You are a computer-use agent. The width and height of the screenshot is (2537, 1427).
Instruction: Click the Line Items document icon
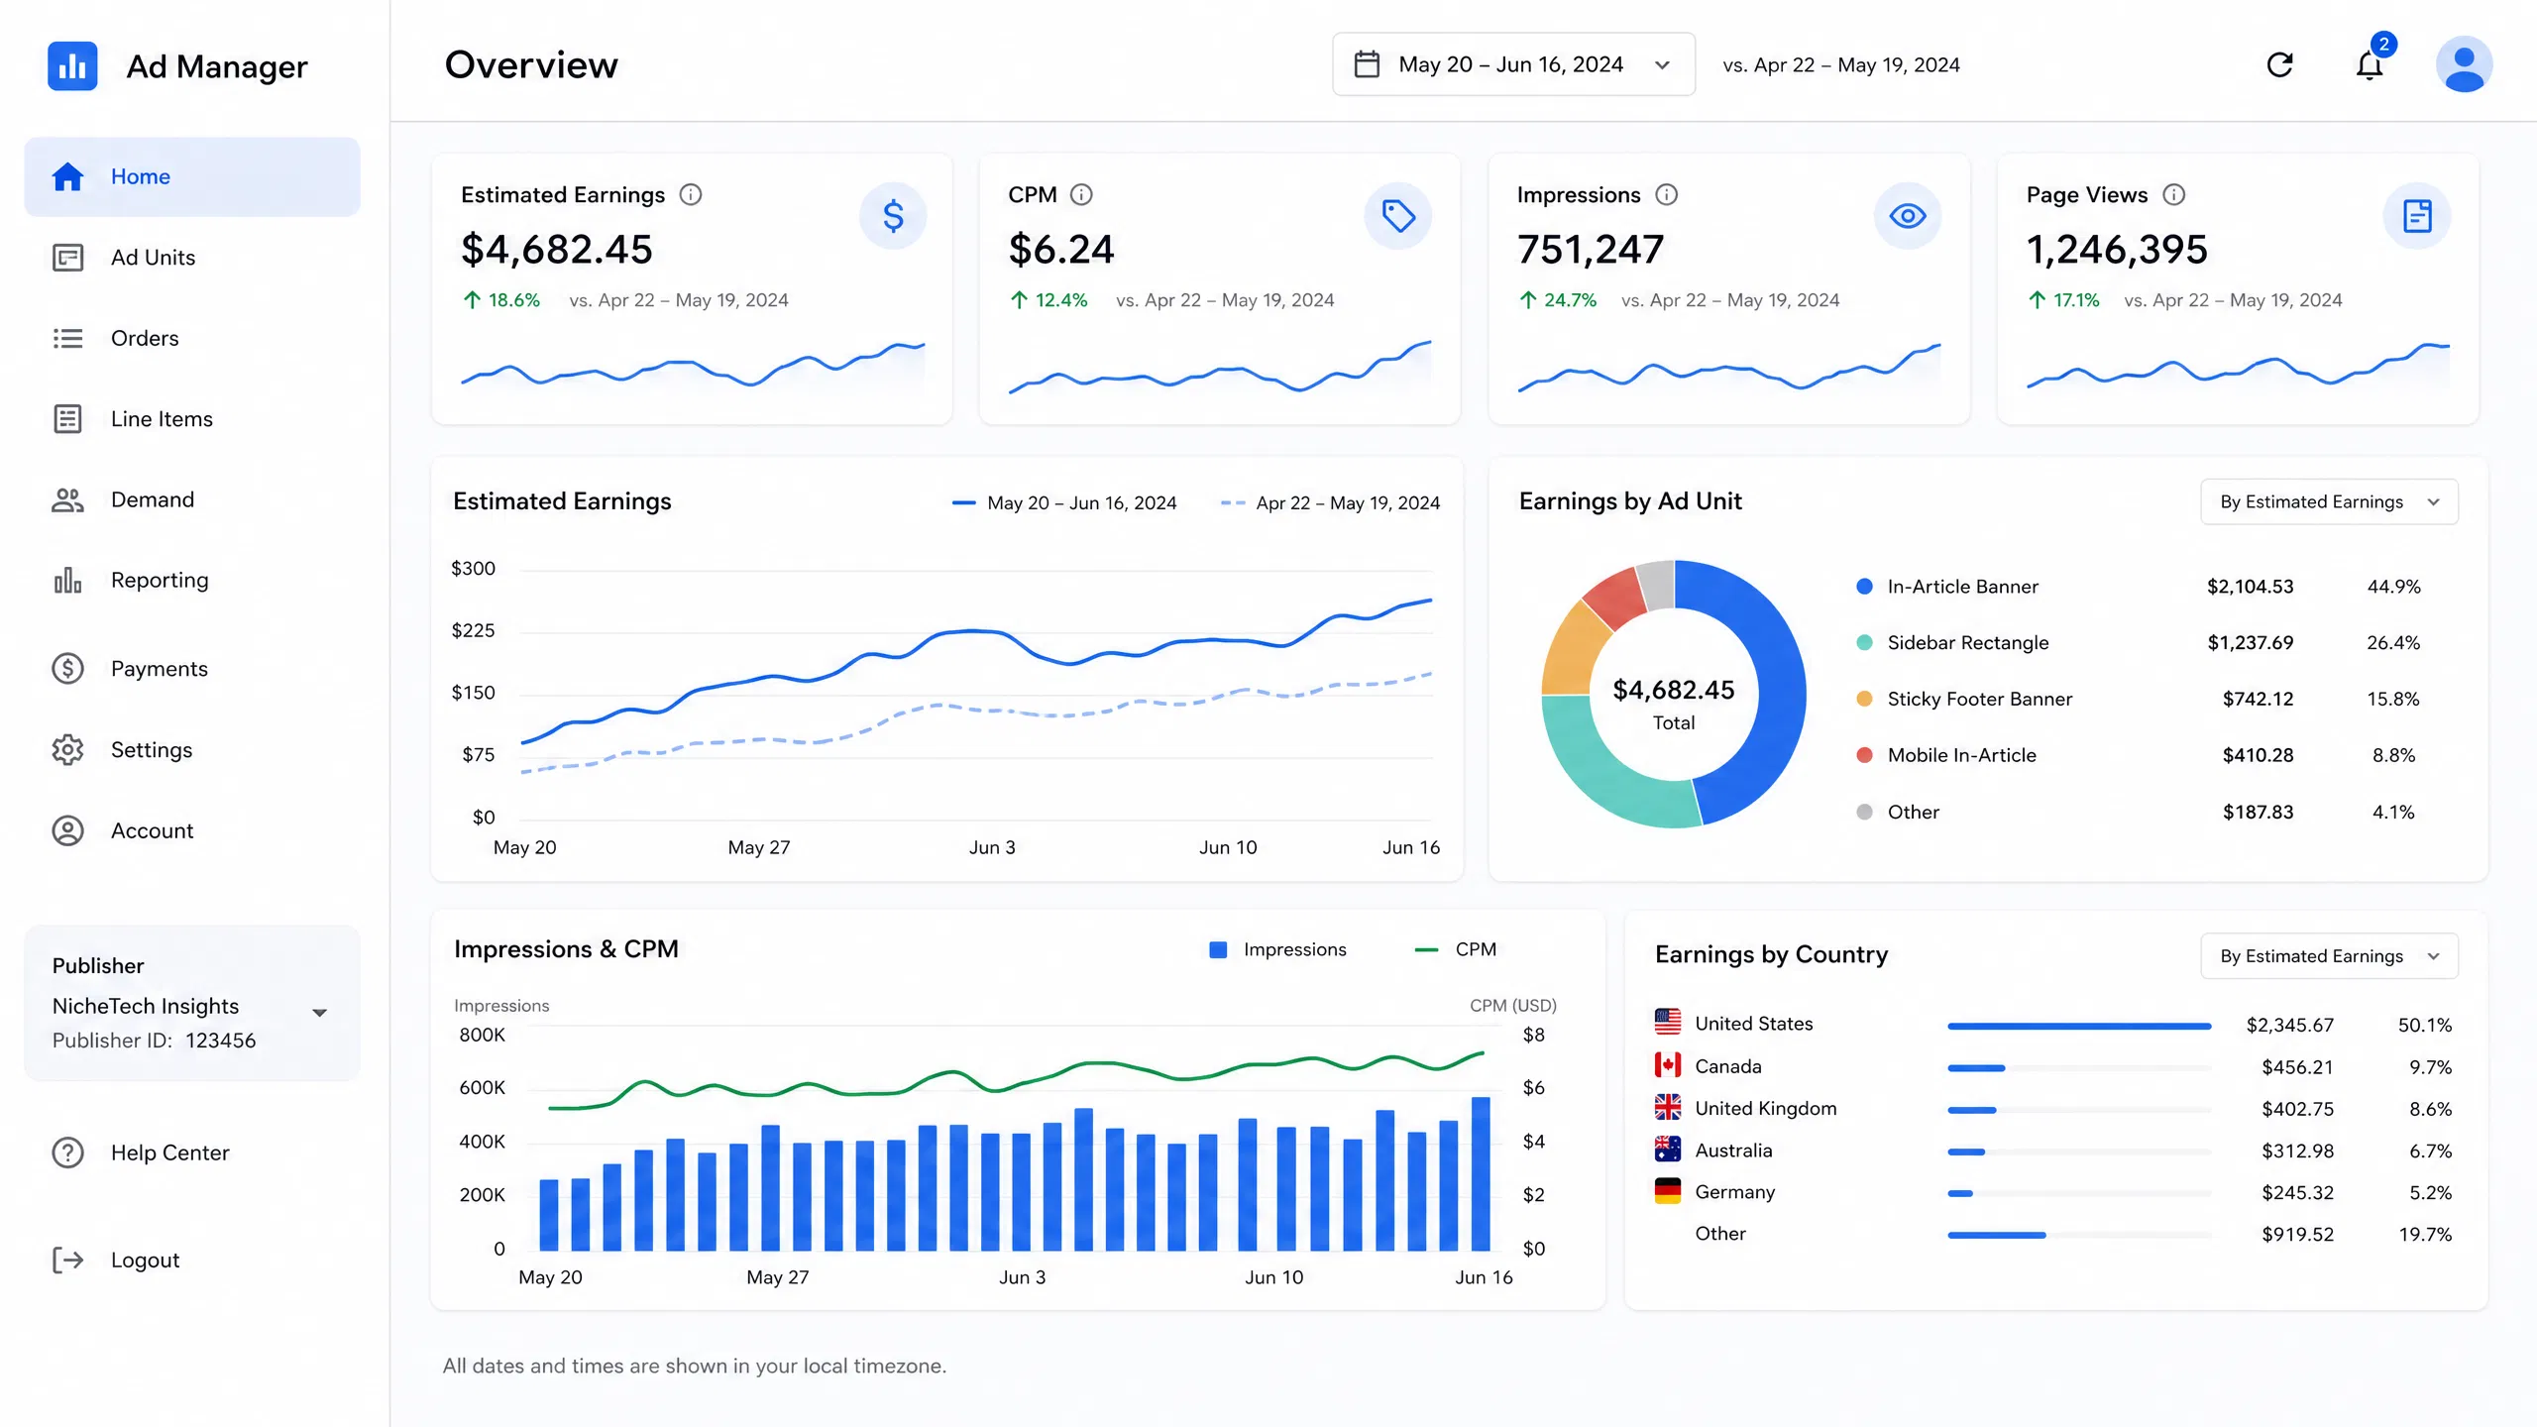tap(67, 419)
